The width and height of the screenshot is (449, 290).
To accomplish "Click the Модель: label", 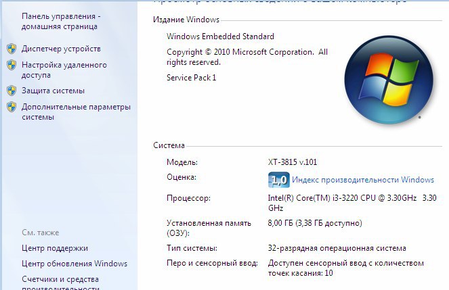I will (182, 162).
